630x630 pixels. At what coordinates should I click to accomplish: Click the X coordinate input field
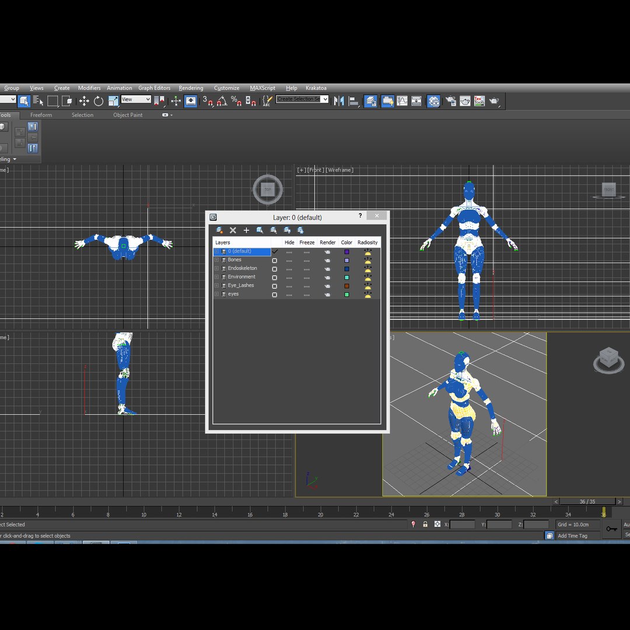tap(462, 524)
